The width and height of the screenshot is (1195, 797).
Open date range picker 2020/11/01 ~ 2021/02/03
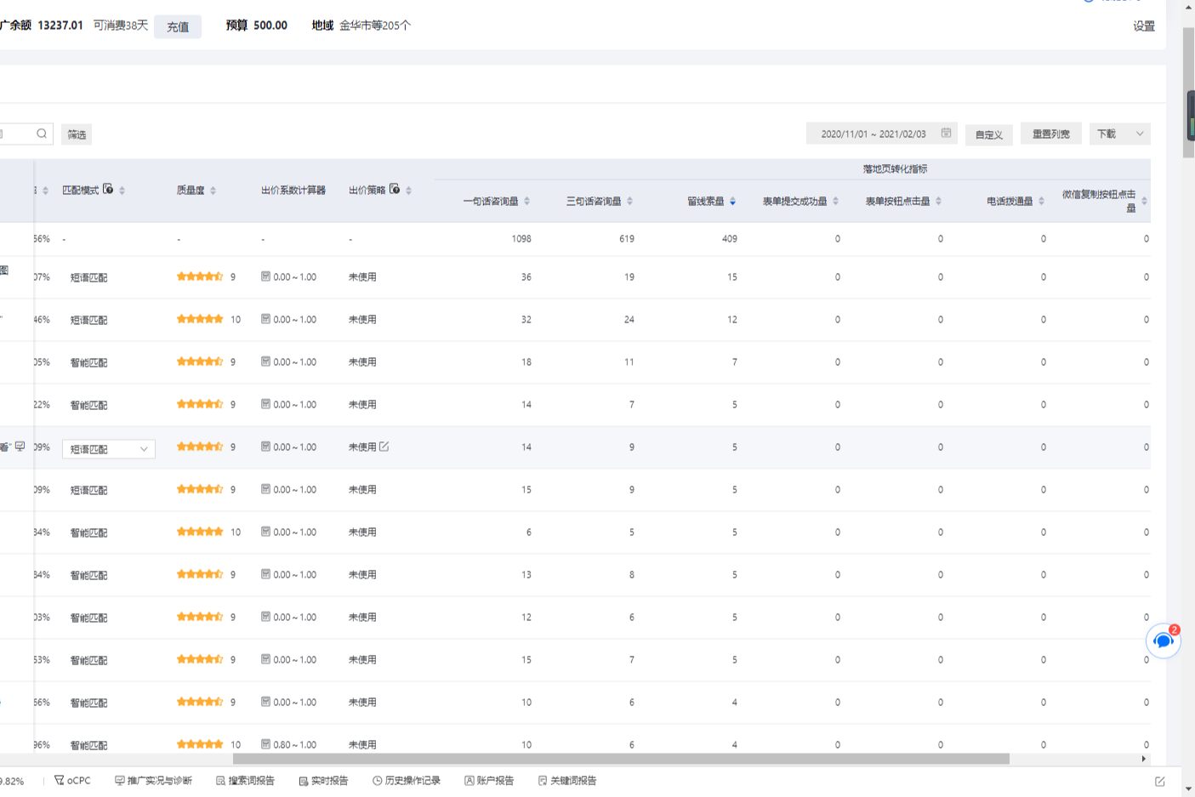pyautogui.click(x=873, y=134)
